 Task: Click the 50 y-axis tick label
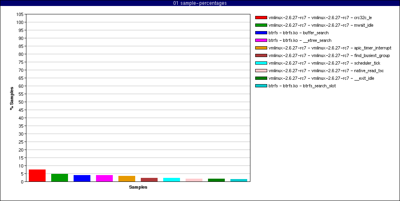[x=22, y=102]
